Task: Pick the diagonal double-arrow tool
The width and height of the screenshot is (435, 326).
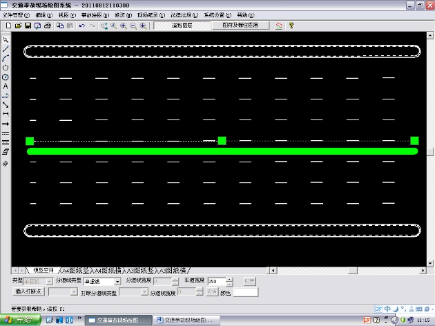Action: coord(6,105)
